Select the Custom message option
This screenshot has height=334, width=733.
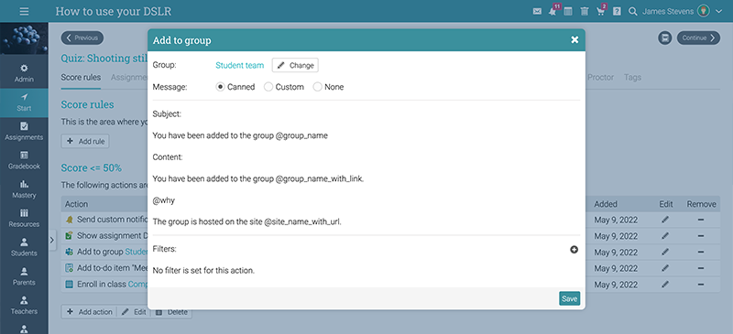268,87
